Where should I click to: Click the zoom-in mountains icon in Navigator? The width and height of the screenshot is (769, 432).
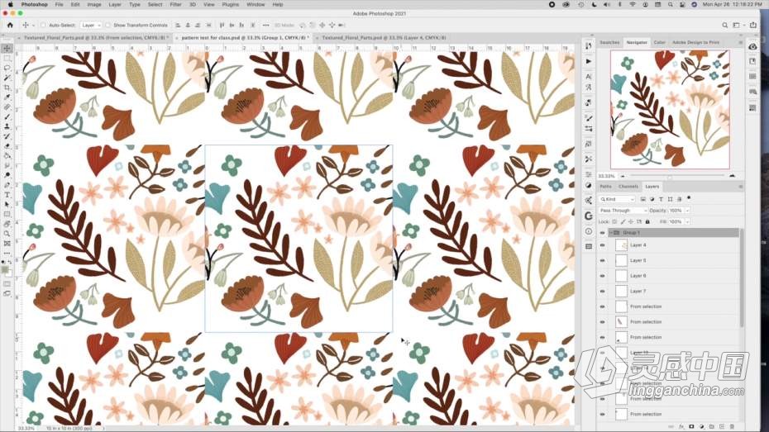click(733, 175)
